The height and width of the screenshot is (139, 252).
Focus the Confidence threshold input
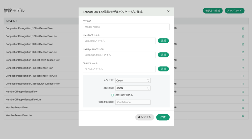coord(133,102)
